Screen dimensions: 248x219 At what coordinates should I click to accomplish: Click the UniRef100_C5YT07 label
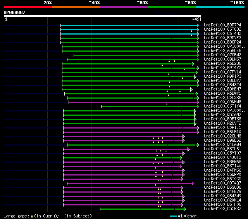[x=222, y=153]
